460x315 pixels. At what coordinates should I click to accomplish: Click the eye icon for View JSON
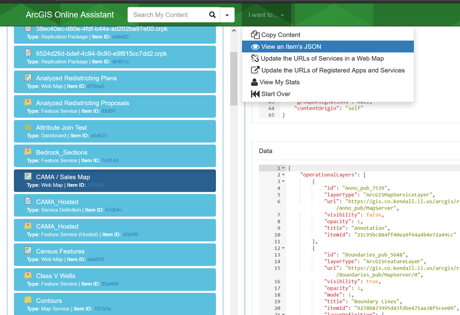point(255,46)
